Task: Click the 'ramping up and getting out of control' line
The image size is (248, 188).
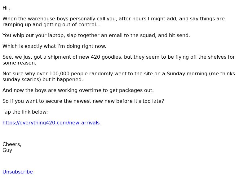Action: tap(51, 25)
